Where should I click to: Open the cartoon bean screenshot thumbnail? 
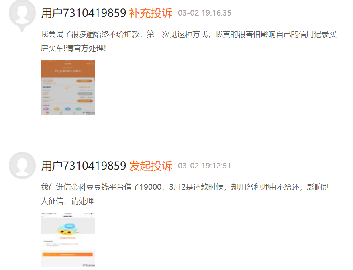tap(67, 240)
